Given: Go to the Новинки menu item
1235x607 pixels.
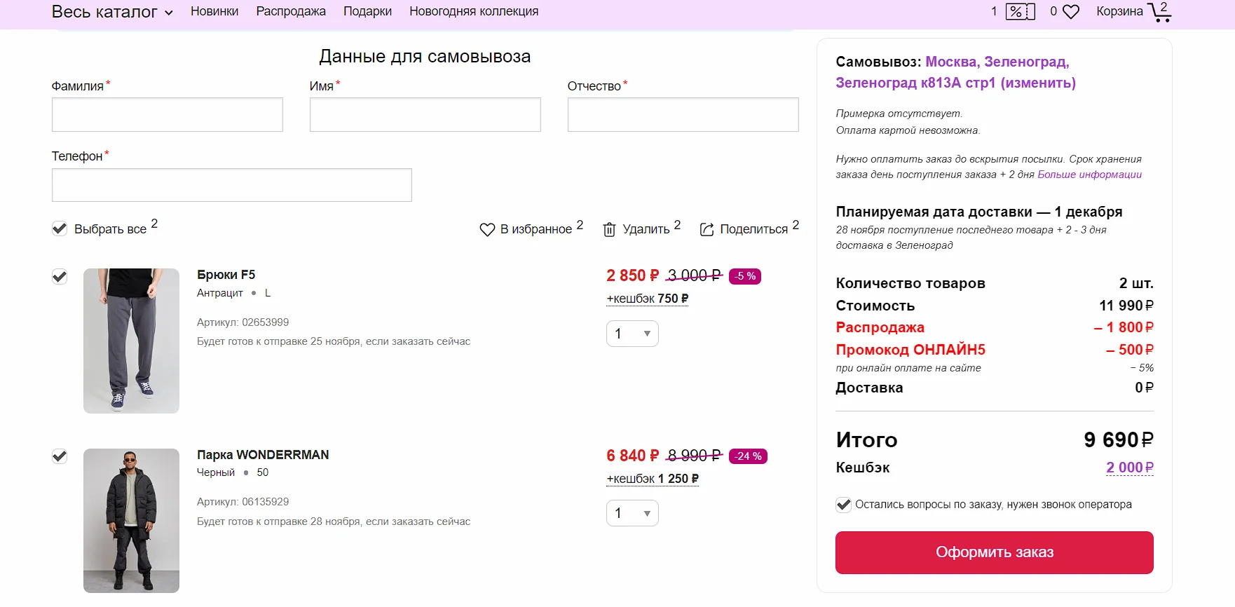Looking at the screenshot, I should pos(214,12).
